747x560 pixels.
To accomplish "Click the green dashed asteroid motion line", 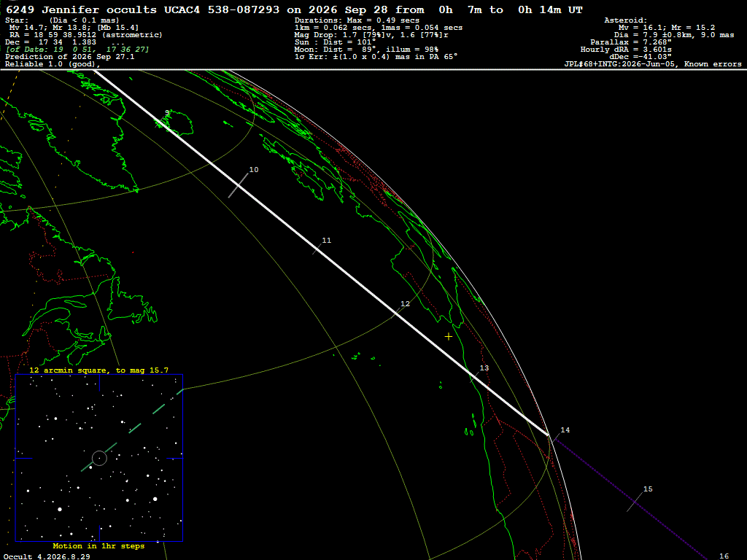I will click(x=132, y=430).
